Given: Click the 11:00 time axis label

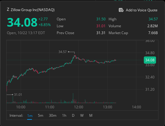Looking at the screenshot, I should pos(50,107).
